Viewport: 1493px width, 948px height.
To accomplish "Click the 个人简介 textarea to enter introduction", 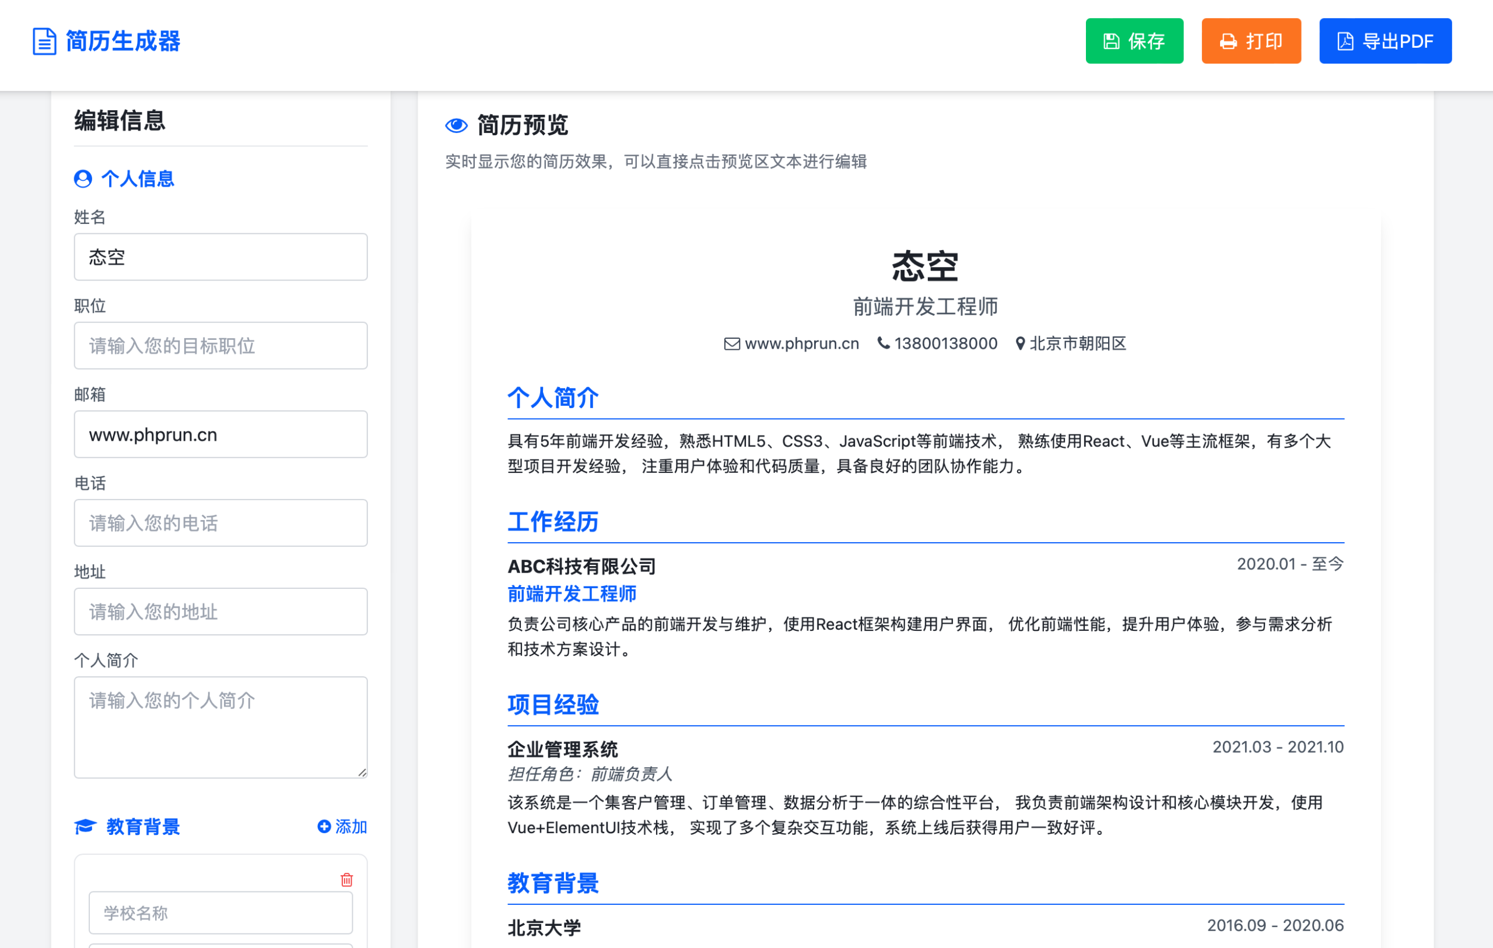I will pyautogui.click(x=220, y=725).
